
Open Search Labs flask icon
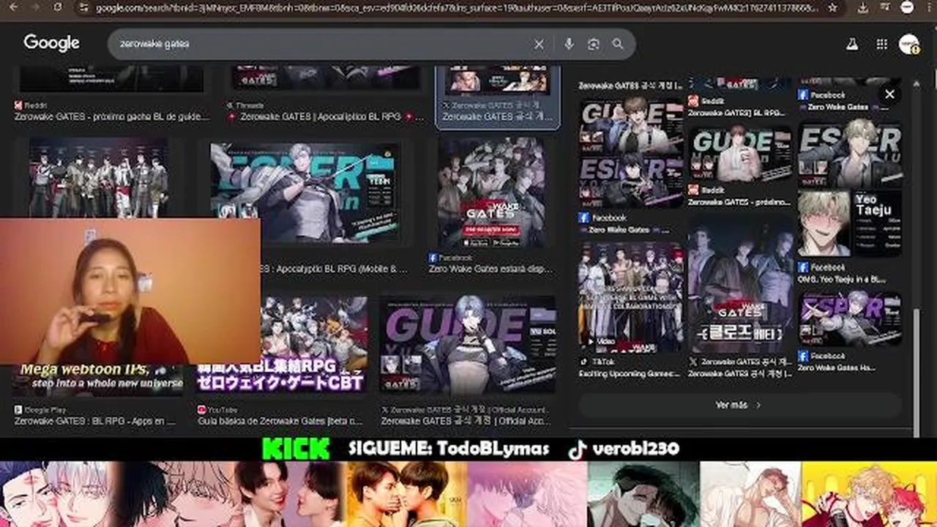point(852,44)
